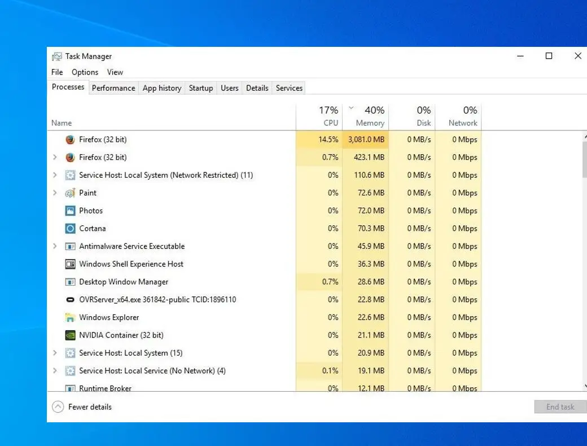Expand Service Host: Local System (Network Restricted) (11)
Image resolution: width=587 pixels, height=446 pixels.
(55, 175)
